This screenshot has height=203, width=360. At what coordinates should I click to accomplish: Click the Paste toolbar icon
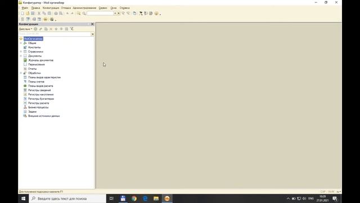(x=49, y=14)
